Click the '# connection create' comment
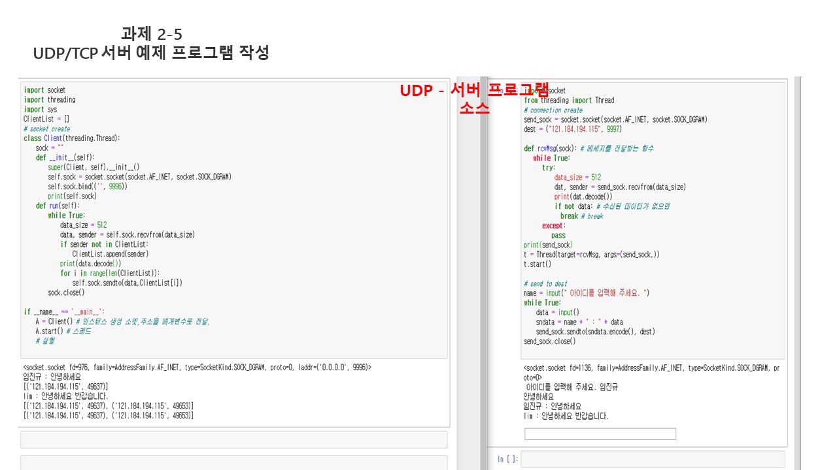837x470 pixels. pos(553,110)
